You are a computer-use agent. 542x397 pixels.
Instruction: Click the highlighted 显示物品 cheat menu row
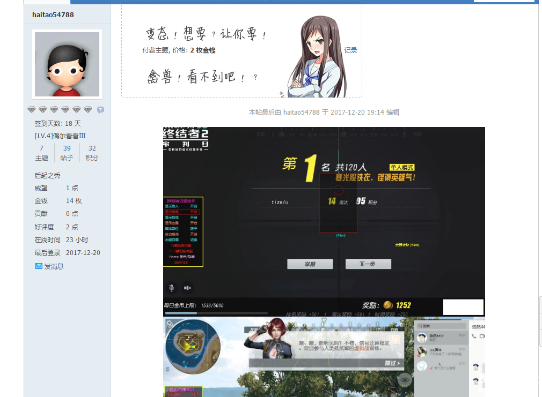[x=182, y=212]
